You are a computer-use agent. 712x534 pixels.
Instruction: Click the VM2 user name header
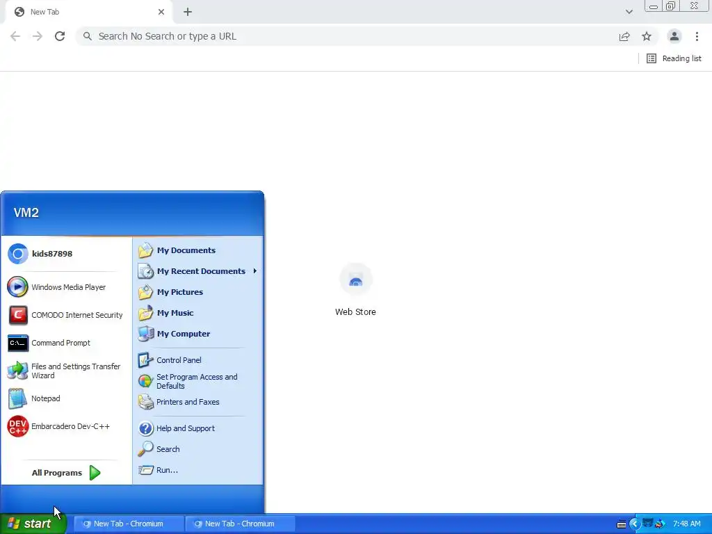click(26, 213)
